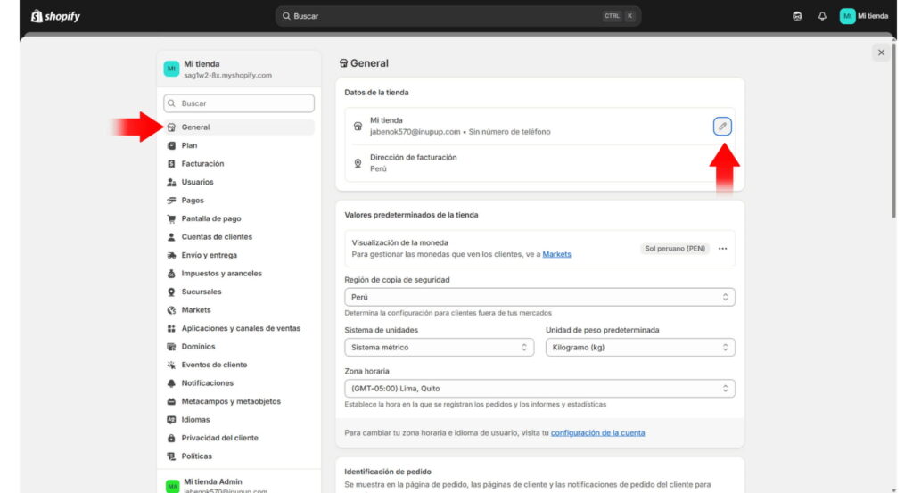Click the icon left of the bell in top bar
The width and height of the screenshot is (913, 493).
pos(797,16)
